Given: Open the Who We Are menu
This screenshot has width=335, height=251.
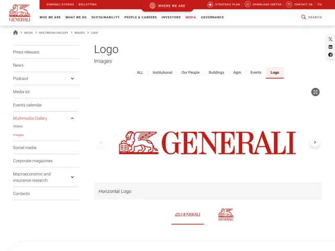Looking at the screenshot, I should click(50, 17).
